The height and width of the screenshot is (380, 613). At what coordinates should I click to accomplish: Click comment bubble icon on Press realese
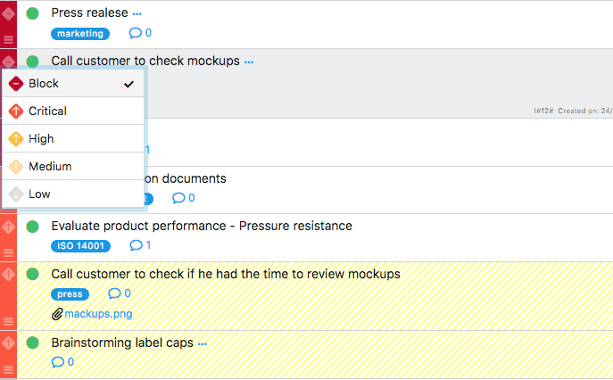(x=136, y=33)
